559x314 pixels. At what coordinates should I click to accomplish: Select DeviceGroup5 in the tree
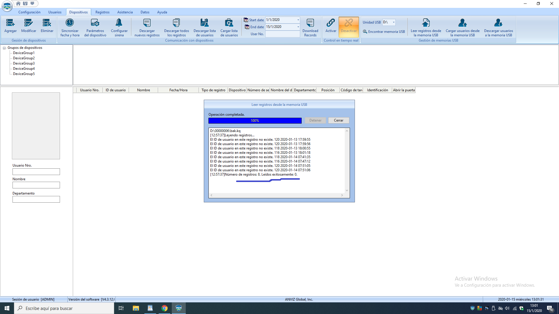[24, 74]
